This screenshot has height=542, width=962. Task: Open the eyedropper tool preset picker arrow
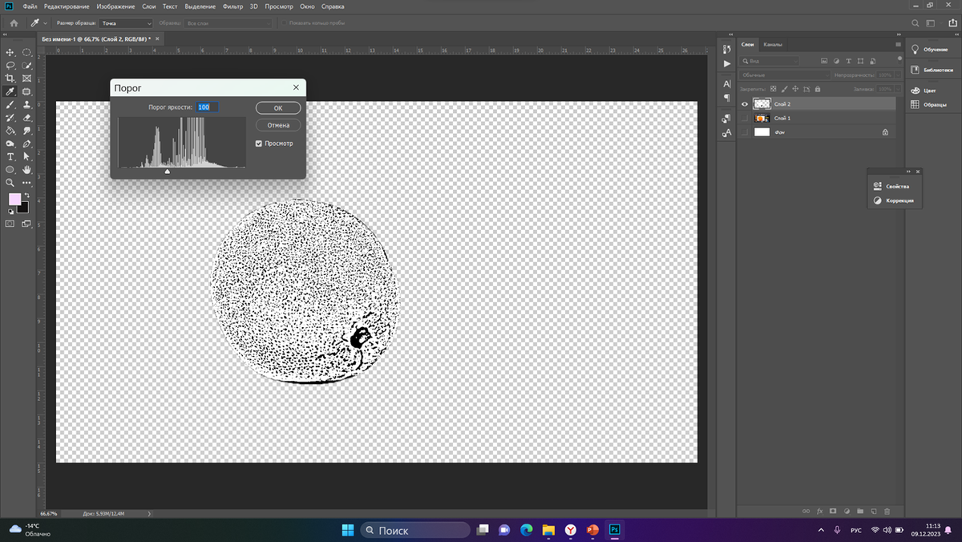44,23
